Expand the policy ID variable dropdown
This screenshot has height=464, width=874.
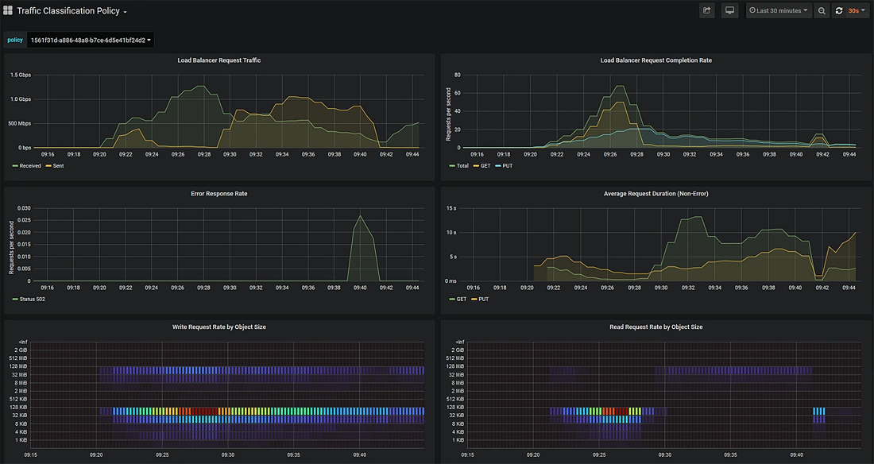[90, 40]
